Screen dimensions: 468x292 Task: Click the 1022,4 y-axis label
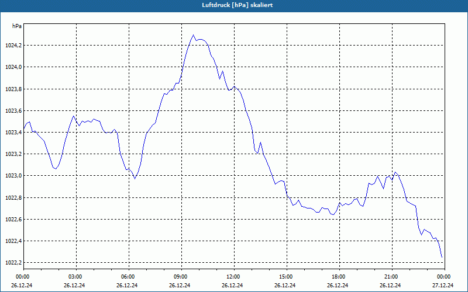coord(13,241)
